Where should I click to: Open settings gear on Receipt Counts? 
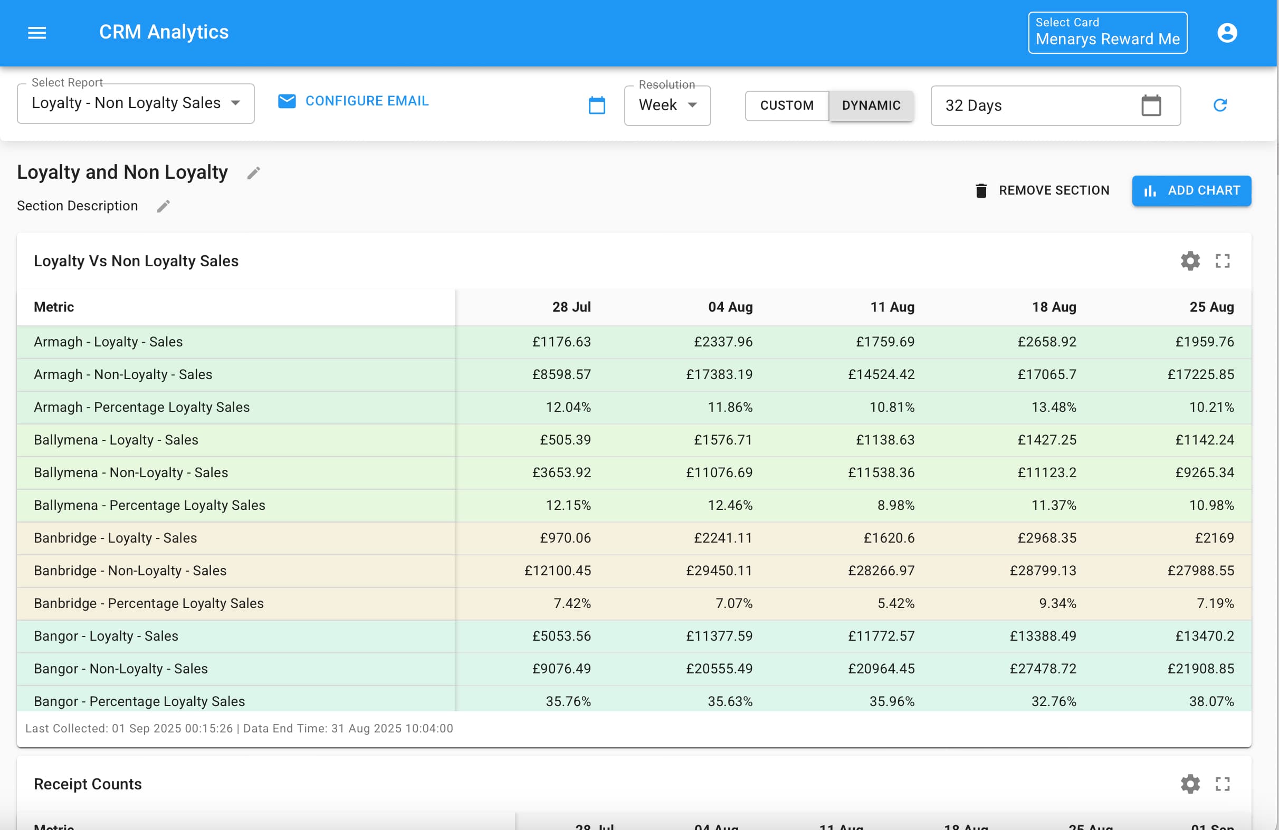[x=1190, y=784]
